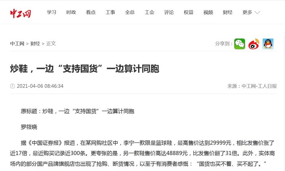Click the 中工网 red logo
285x171 pixels.
(x=20, y=13)
